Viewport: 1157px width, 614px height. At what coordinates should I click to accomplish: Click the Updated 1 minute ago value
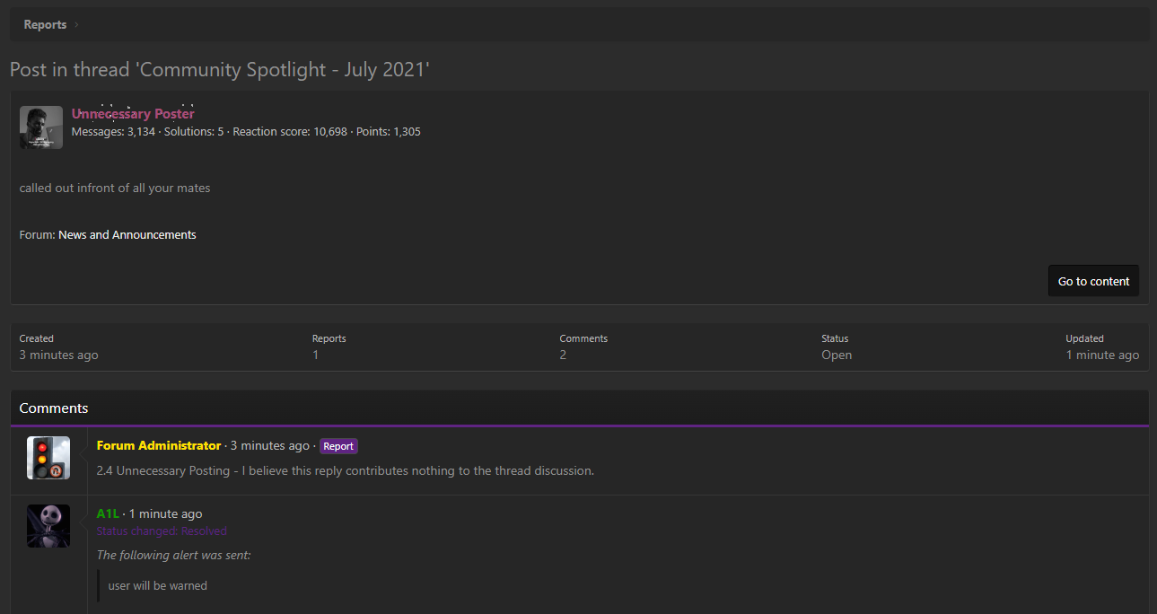tap(1101, 355)
